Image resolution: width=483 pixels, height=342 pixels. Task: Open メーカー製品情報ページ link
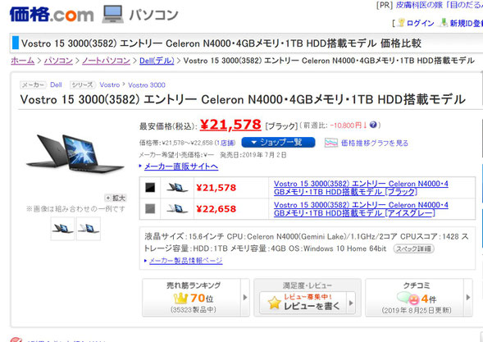186,261
